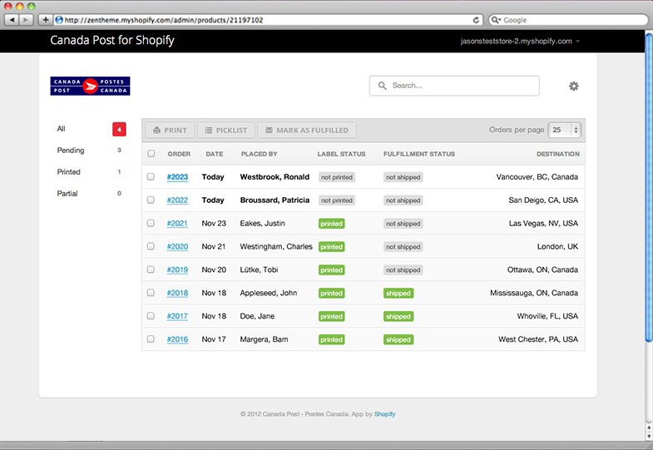Open order #2017 link
Screen dimensions: 653x450
tap(177, 316)
